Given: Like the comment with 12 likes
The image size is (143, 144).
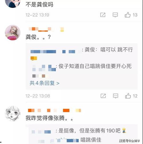Looking at the screenshot, I should [128, 96].
